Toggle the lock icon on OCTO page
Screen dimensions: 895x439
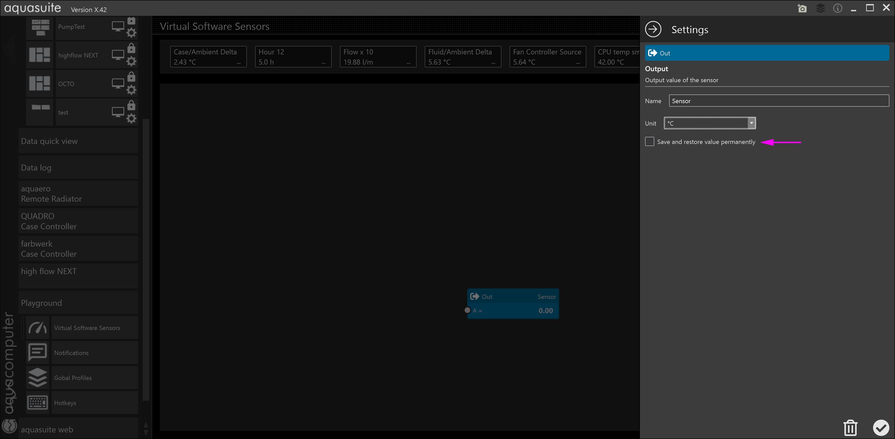coord(131,76)
